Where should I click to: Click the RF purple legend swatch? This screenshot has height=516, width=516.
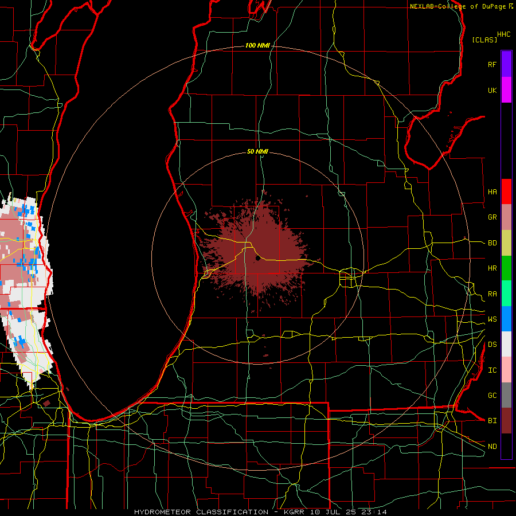coord(506,64)
